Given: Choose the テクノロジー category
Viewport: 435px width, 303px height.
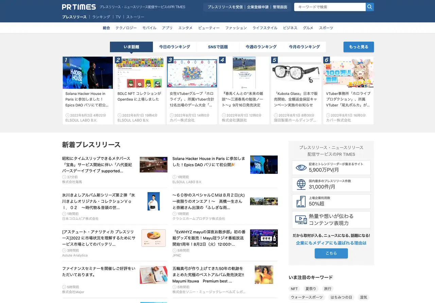Looking at the screenshot, I should coord(126,28).
